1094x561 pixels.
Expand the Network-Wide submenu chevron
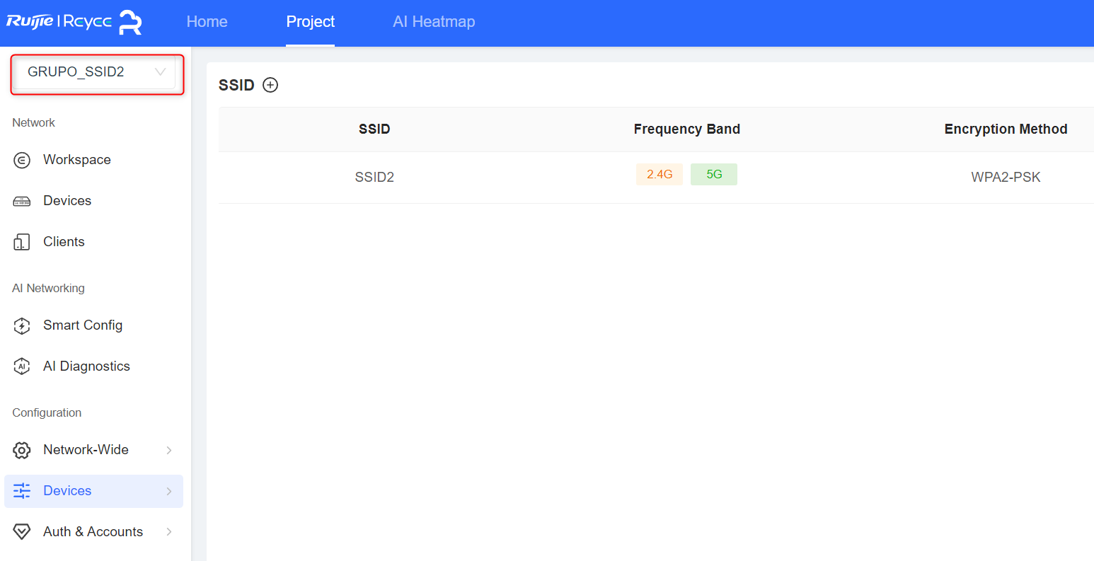[169, 450]
